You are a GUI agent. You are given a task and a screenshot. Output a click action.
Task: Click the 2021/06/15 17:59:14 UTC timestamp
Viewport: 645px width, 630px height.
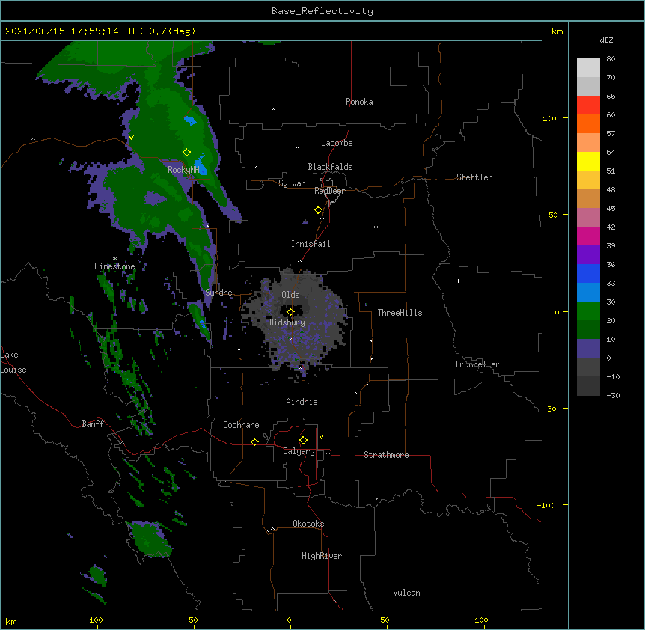coord(73,31)
